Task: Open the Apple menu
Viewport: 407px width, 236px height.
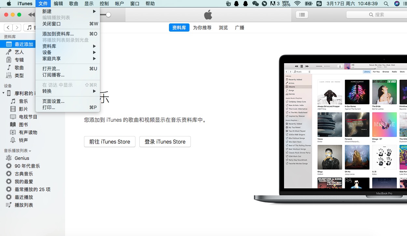Action: (9, 4)
